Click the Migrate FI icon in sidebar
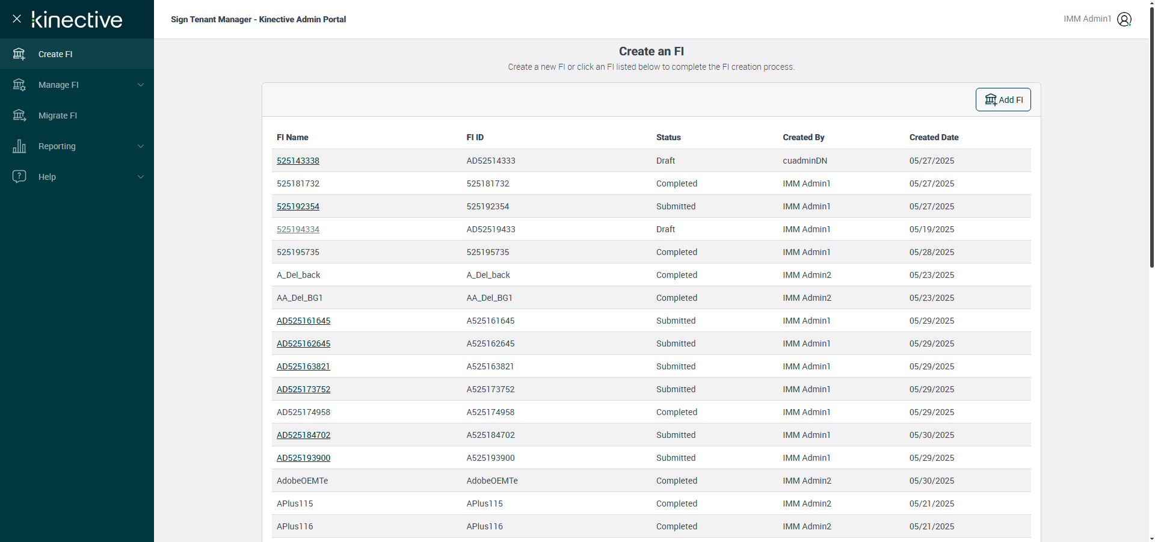Image resolution: width=1155 pixels, height=542 pixels. 19,115
